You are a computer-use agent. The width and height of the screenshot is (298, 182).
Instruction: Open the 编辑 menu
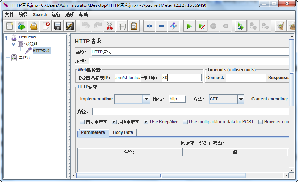pyautogui.click(x=23, y=15)
